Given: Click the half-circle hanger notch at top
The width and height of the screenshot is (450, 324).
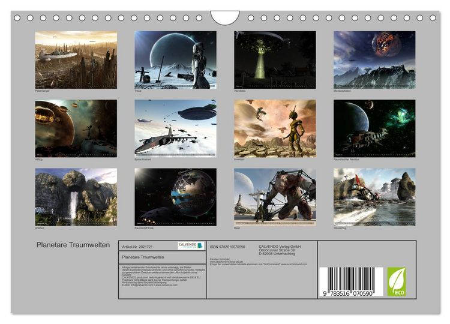Looking at the screenshot, I should [225, 18].
